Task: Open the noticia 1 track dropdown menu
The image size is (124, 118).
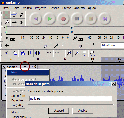Action: (25, 67)
